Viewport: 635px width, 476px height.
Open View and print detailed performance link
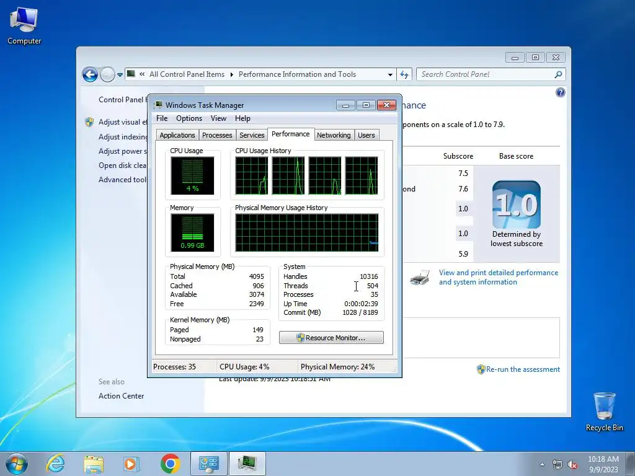click(499, 277)
